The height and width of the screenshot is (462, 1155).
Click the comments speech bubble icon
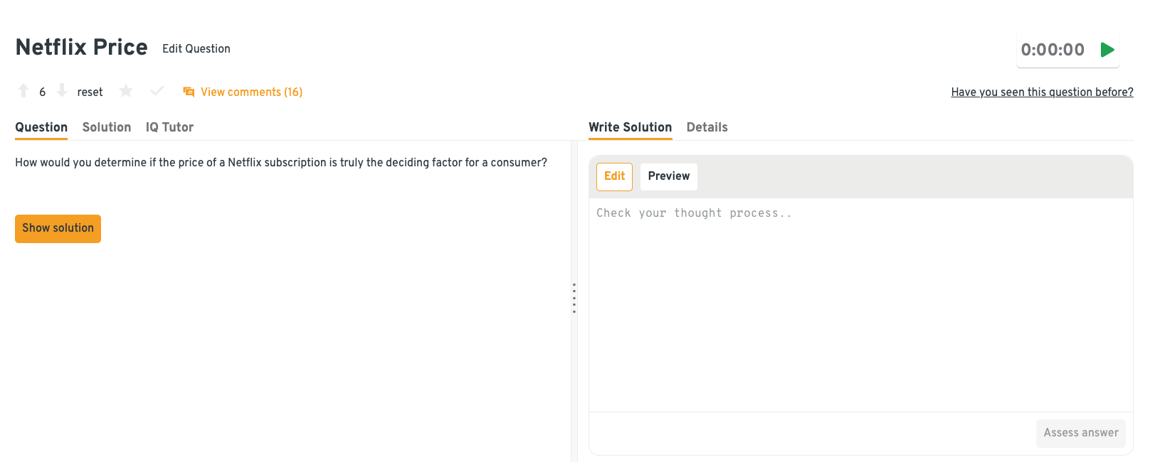(189, 92)
